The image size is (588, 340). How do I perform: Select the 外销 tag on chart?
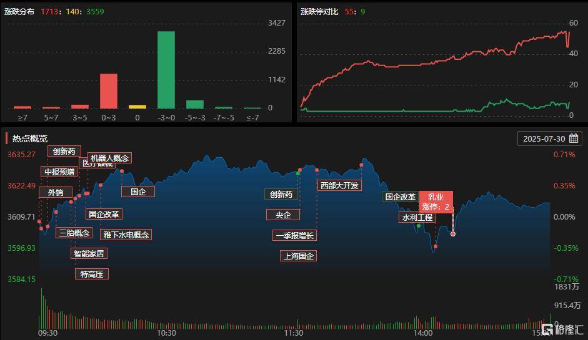56,193
